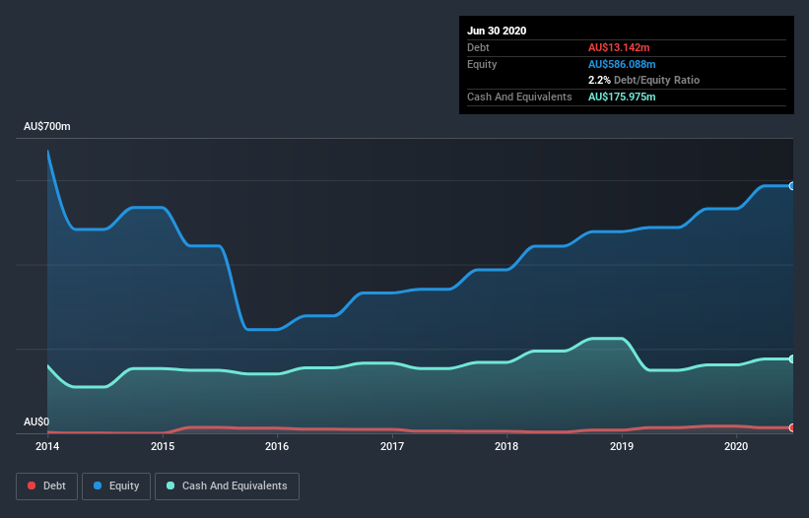809x518 pixels.
Task: Click the 2020 x-axis label
Action: coord(736,446)
